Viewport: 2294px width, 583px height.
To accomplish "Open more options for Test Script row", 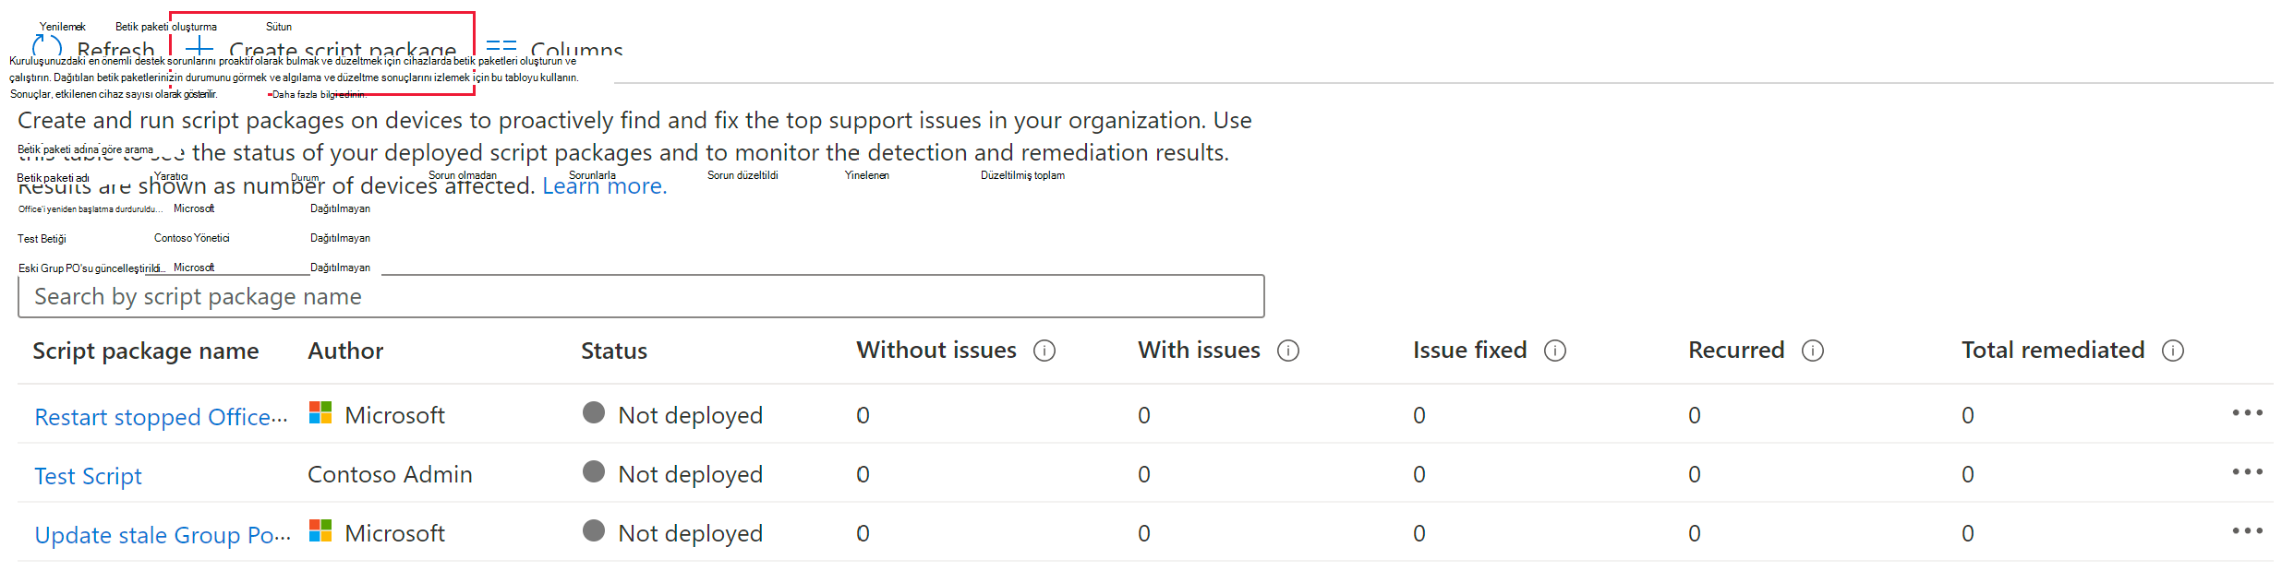I will (x=2247, y=472).
